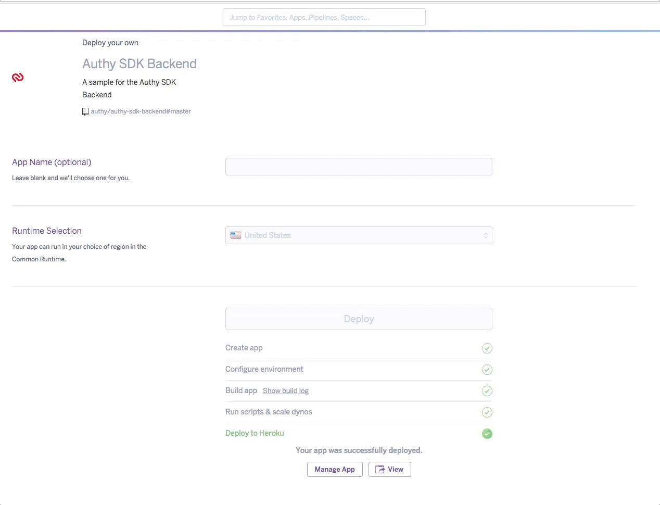Click the Leave blank hint text
Image resolution: width=660 pixels, height=505 pixels.
[x=71, y=178]
